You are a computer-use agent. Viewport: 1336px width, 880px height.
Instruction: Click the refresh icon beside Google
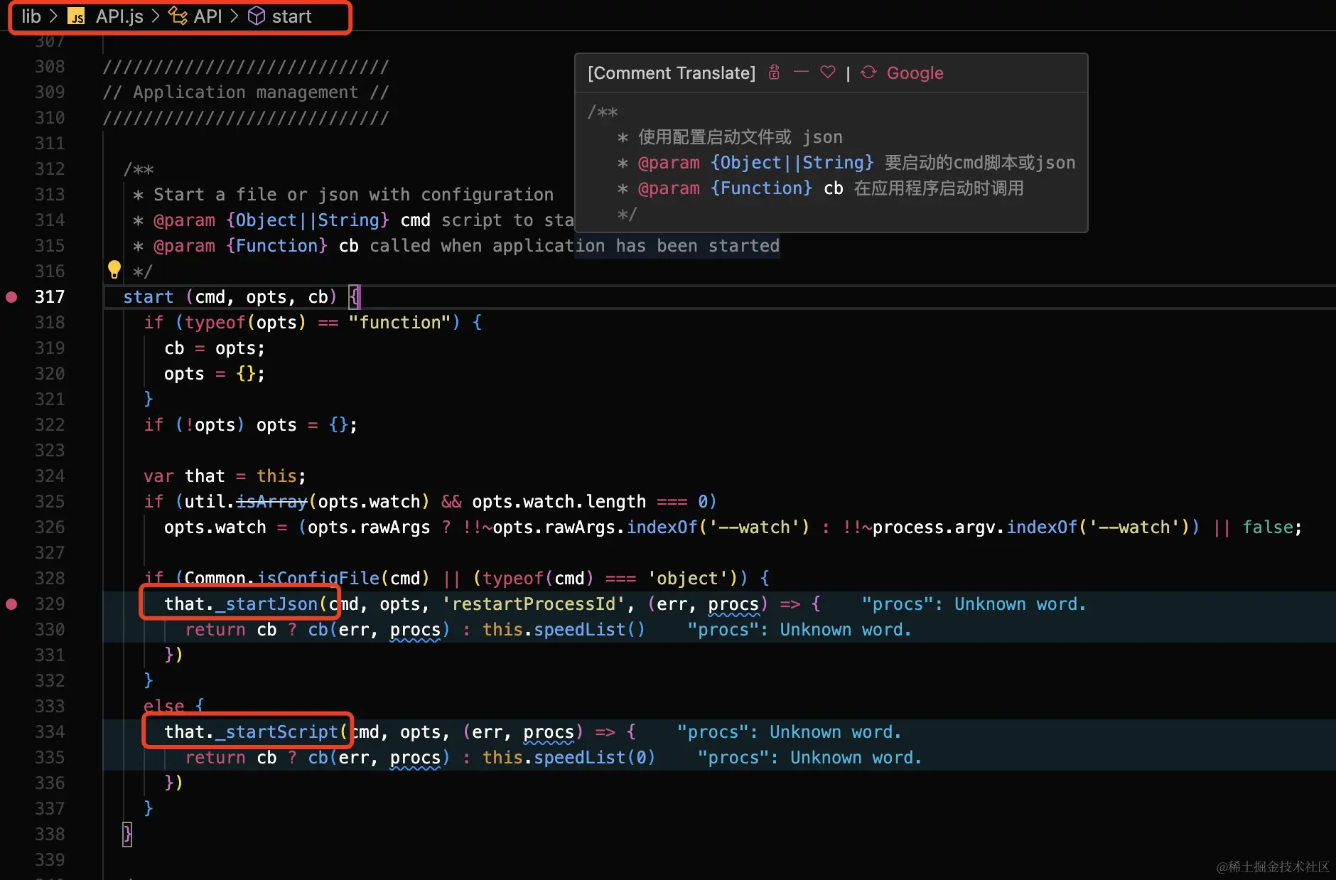pyautogui.click(x=868, y=73)
